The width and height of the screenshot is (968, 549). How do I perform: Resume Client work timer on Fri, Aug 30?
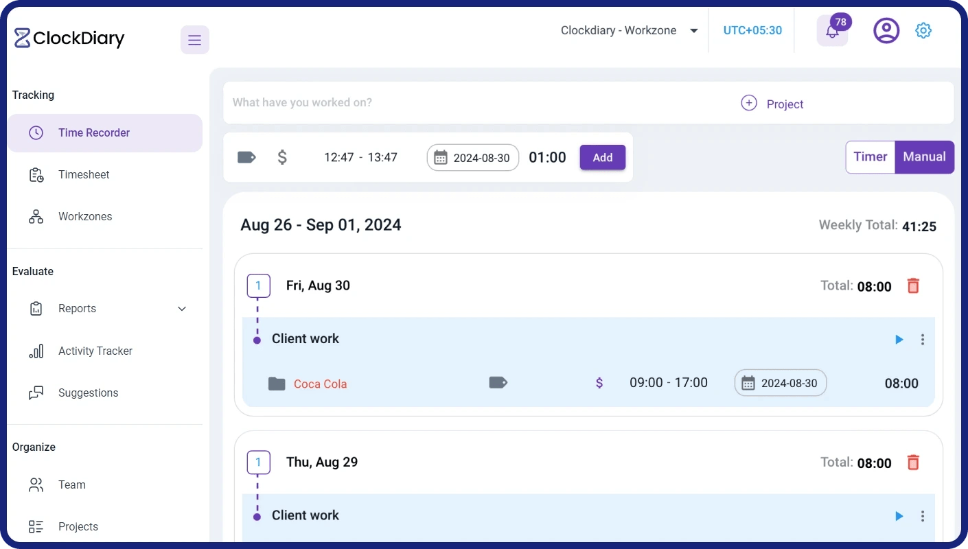[x=899, y=339]
